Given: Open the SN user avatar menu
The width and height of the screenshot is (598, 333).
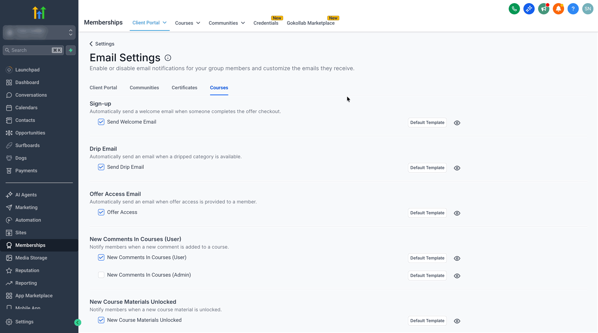Looking at the screenshot, I should [x=587, y=9].
